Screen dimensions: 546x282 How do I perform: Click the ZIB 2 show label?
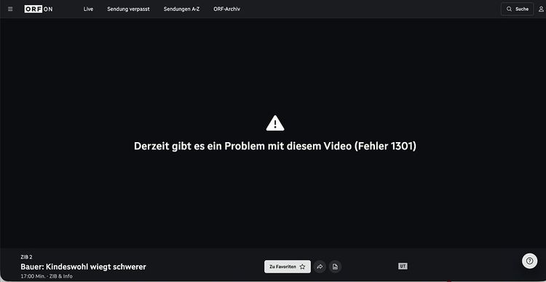(26, 257)
